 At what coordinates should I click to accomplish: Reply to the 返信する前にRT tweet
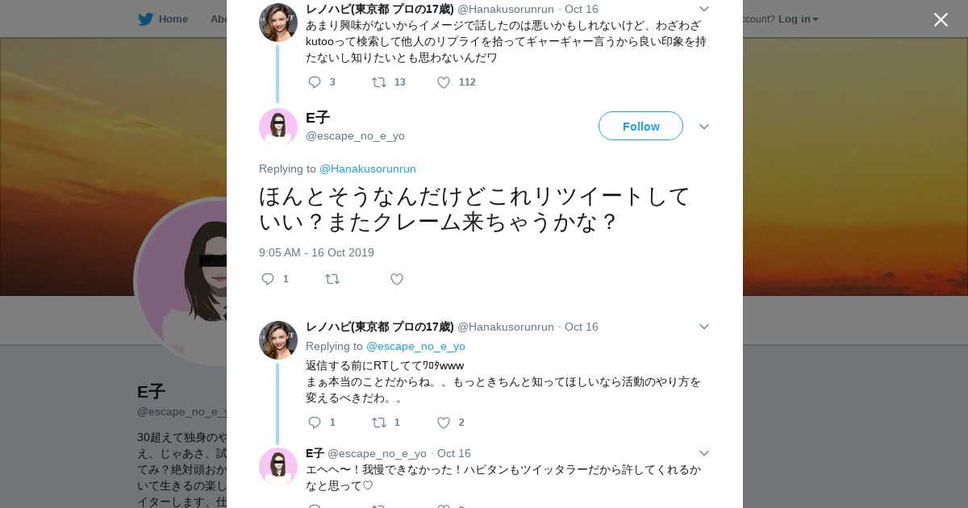tap(315, 423)
